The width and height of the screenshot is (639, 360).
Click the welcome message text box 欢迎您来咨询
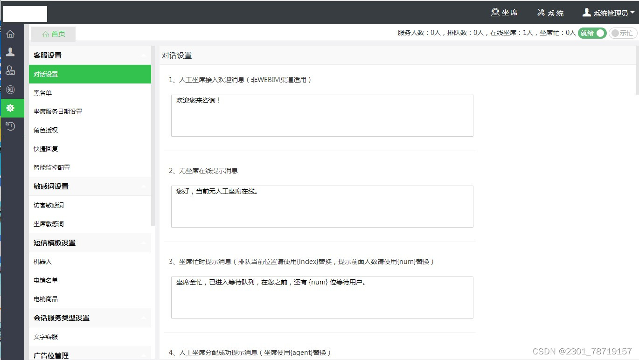click(x=322, y=116)
